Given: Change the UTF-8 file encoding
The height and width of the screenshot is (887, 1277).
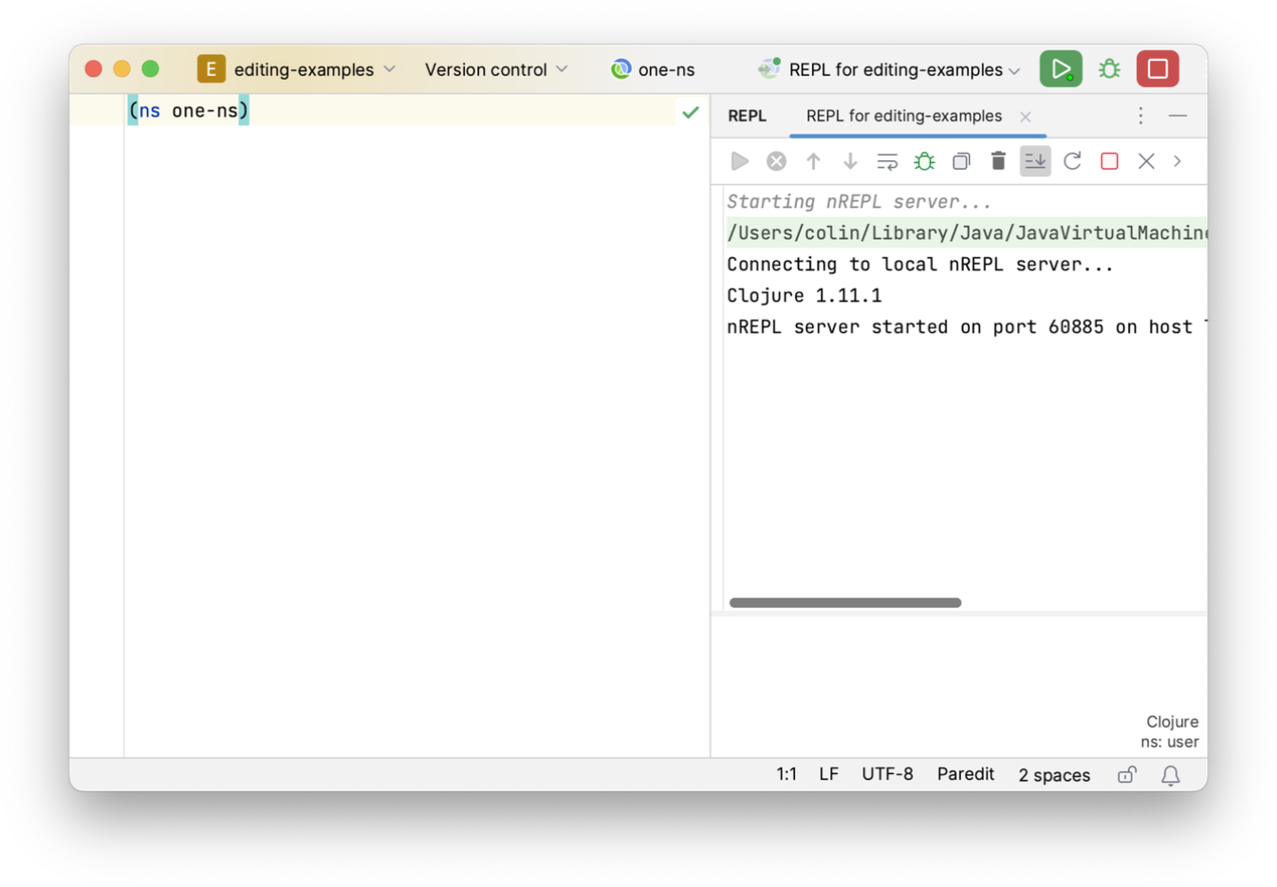Looking at the screenshot, I should coord(887,774).
